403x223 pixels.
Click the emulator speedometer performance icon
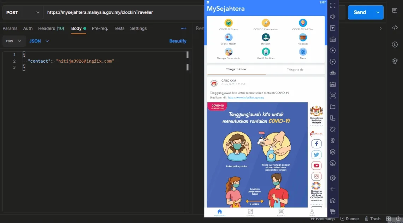333,163
